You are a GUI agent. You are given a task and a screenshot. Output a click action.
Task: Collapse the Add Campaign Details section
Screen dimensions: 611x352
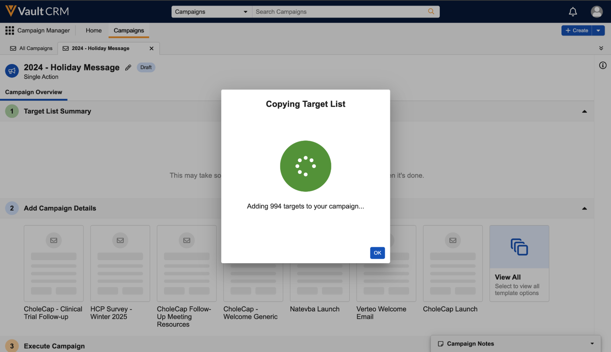coord(584,208)
